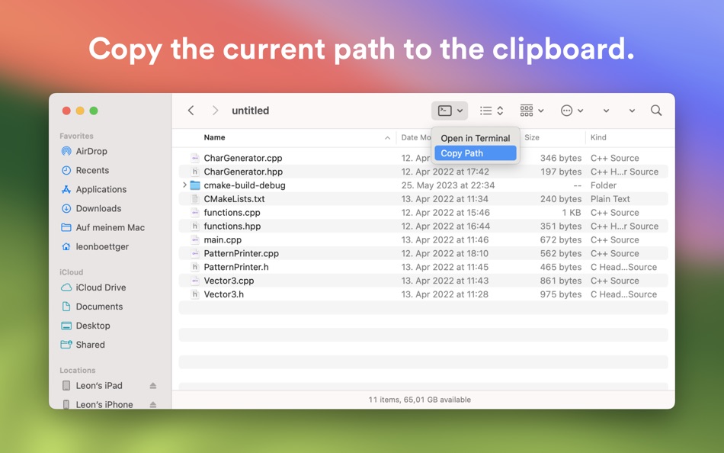Go to the Downloads sidebar item
Screen dimensions: 724x453
pyautogui.click(x=98, y=208)
